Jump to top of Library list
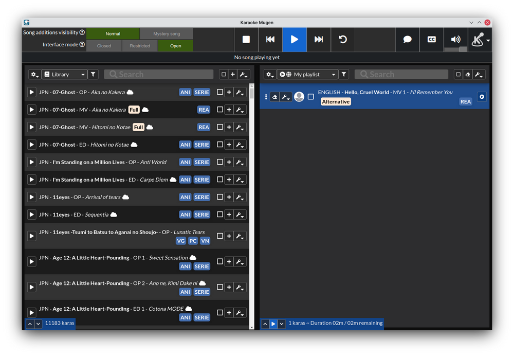This screenshot has height=356, width=514. [x=30, y=324]
